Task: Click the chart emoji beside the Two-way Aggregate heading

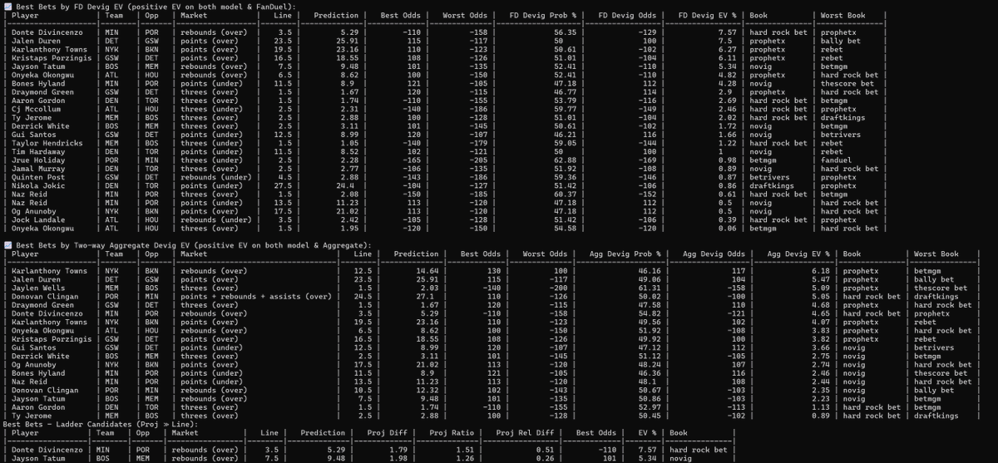Action: click(7, 246)
